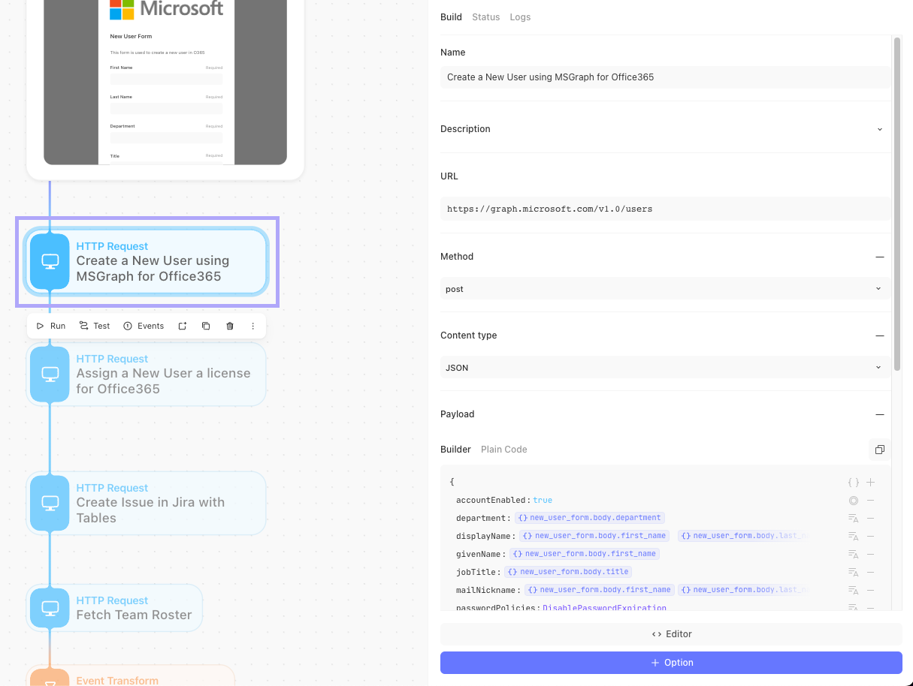Click the add-note icon in node toolbar
Viewport: 913px width, 686px height.
click(182, 326)
